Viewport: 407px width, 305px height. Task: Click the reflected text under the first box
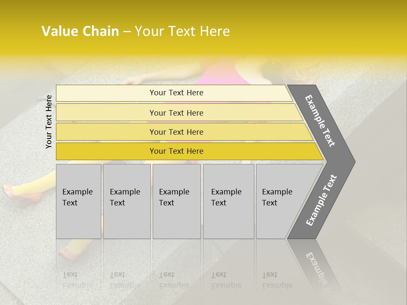pos(77,280)
